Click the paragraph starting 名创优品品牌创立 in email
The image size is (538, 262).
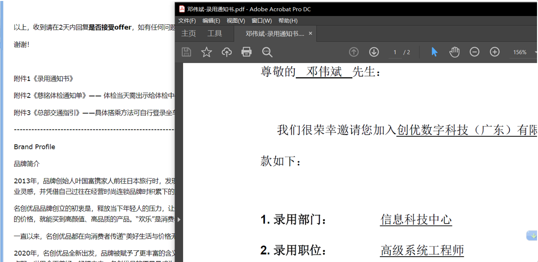tap(94, 213)
